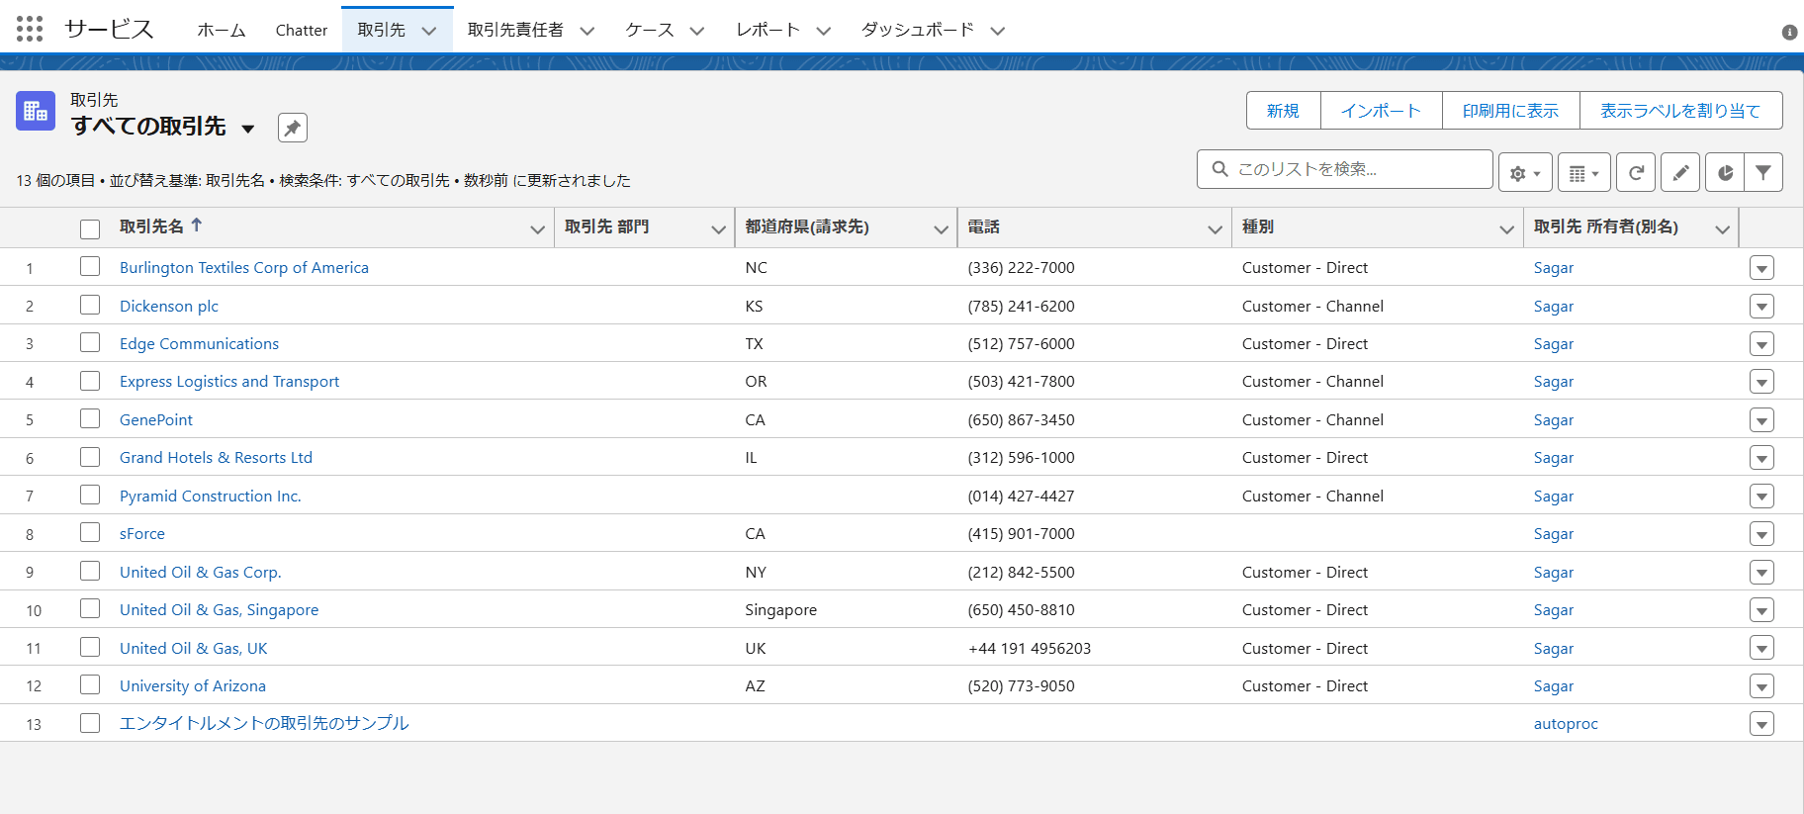Switch to the 取引先責任者 tab
The height and width of the screenshot is (814, 1804).
(x=515, y=30)
